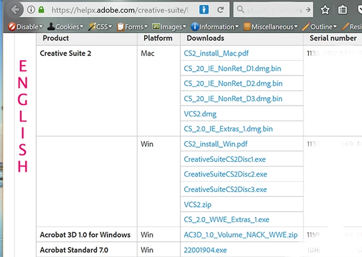This screenshot has height=257, width=362.
Task: Go back with the browser back arrow
Action: (14, 10)
